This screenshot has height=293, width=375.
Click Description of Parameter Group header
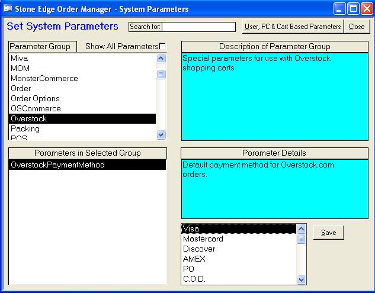pos(274,46)
